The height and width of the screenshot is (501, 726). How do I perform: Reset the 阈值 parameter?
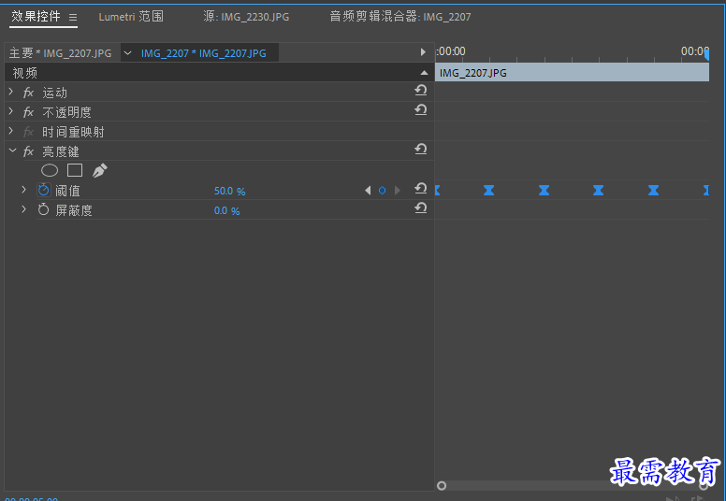[x=420, y=188]
